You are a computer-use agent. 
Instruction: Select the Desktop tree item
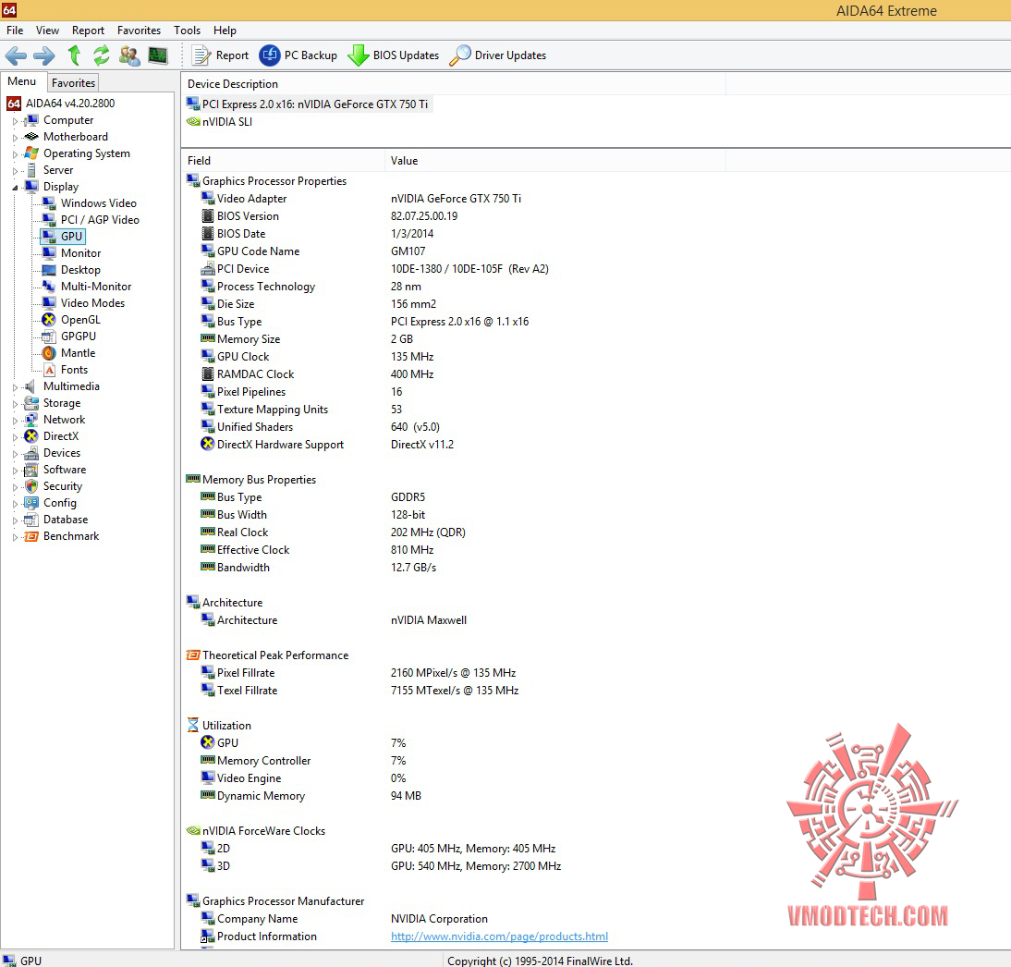[x=80, y=270]
